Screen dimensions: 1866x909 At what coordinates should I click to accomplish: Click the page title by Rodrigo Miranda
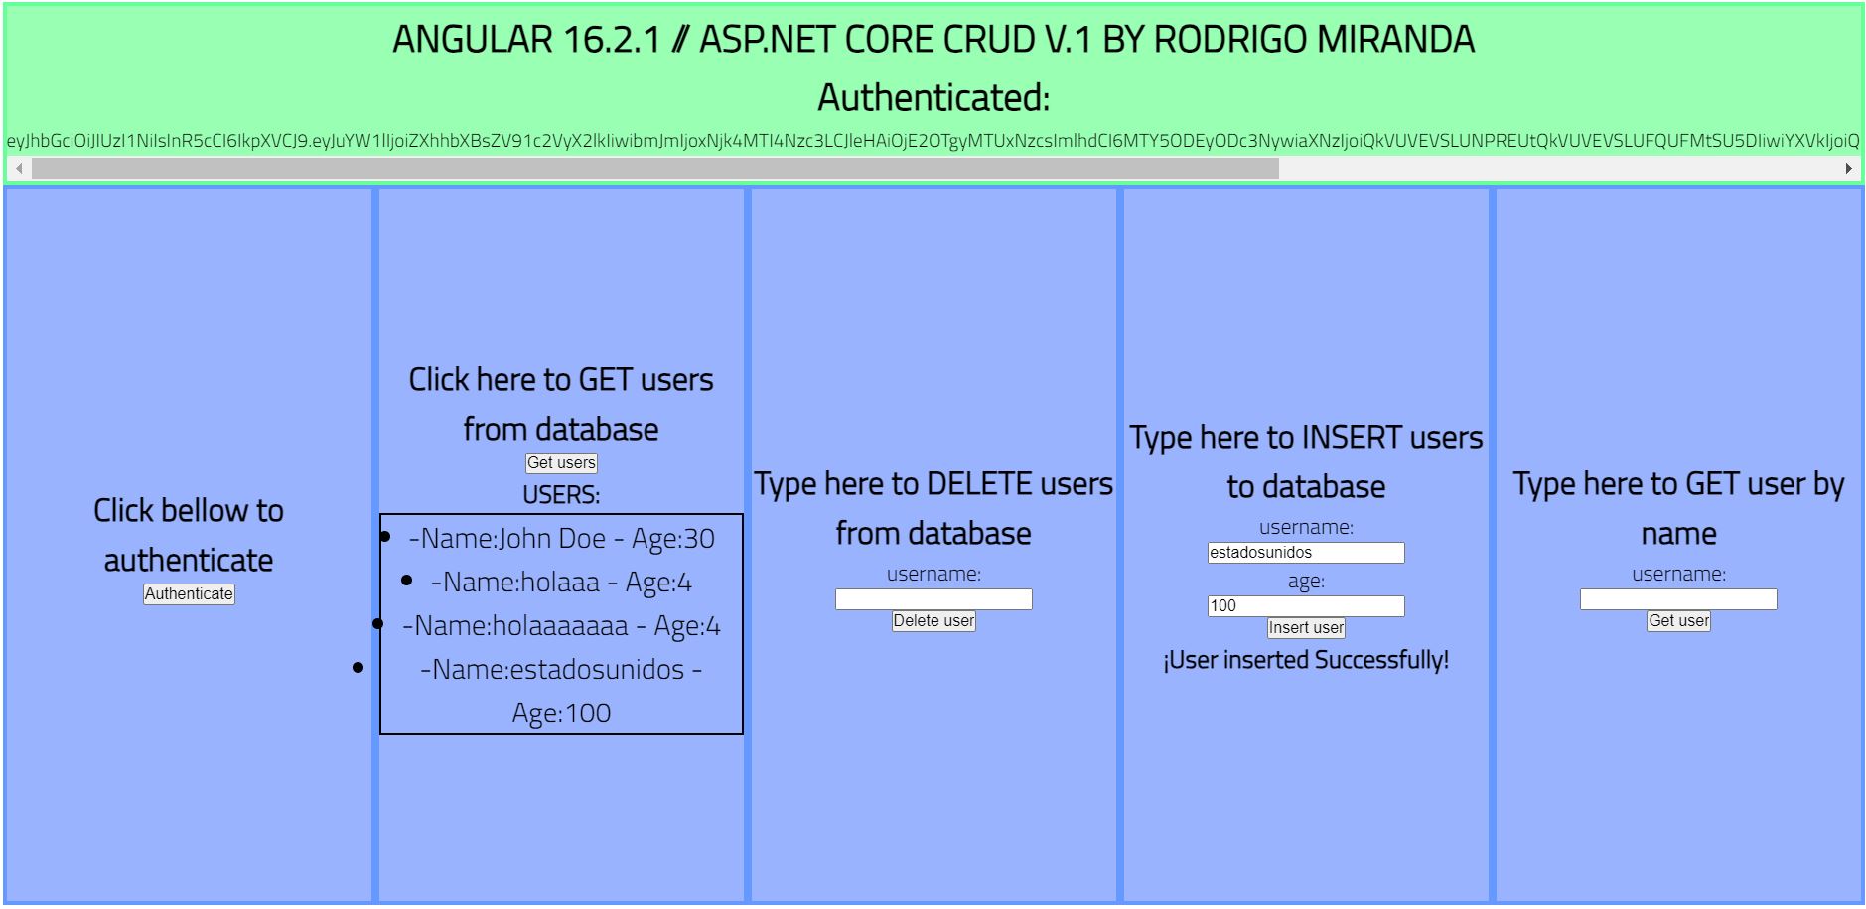click(933, 40)
